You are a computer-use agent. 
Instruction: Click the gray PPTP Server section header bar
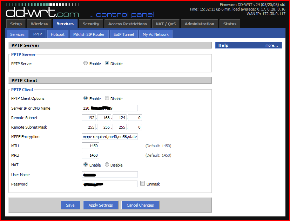point(110,45)
